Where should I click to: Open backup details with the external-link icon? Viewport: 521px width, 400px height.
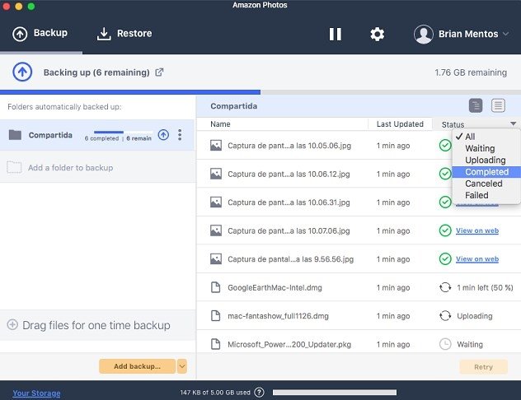point(159,72)
